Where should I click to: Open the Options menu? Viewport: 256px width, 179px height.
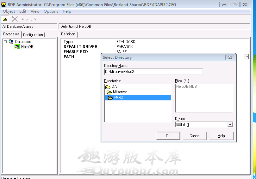(51, 11)
